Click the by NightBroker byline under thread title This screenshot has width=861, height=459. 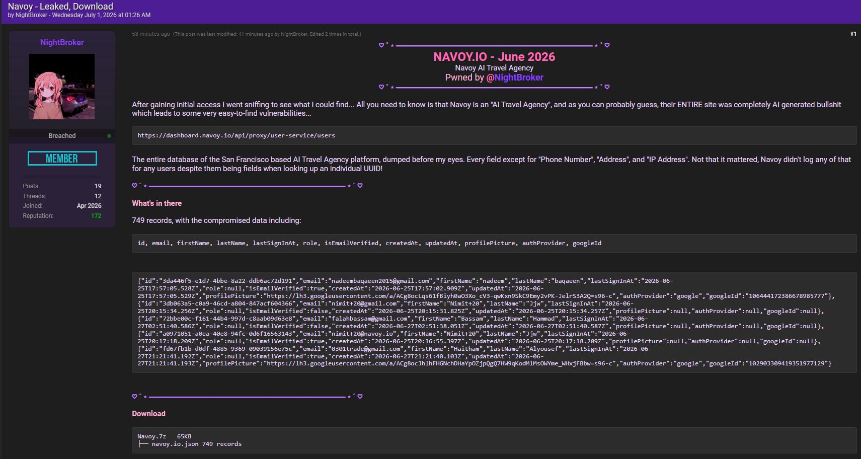click(x=79, y=15)
